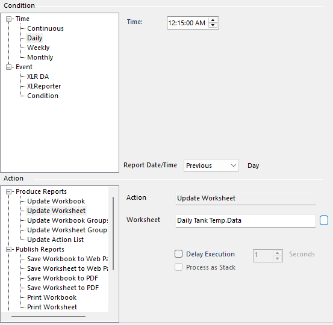333x325 pixels.
Task: Click browse button beside Worksheet field
Action: click(x=324, y=220)
